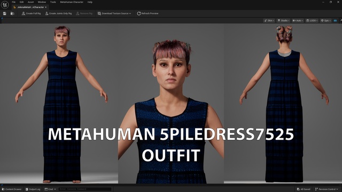Screen dimensions: 342x192
Task: Open the Studio lighting dropdown
Action: click(x=283, y=20)
